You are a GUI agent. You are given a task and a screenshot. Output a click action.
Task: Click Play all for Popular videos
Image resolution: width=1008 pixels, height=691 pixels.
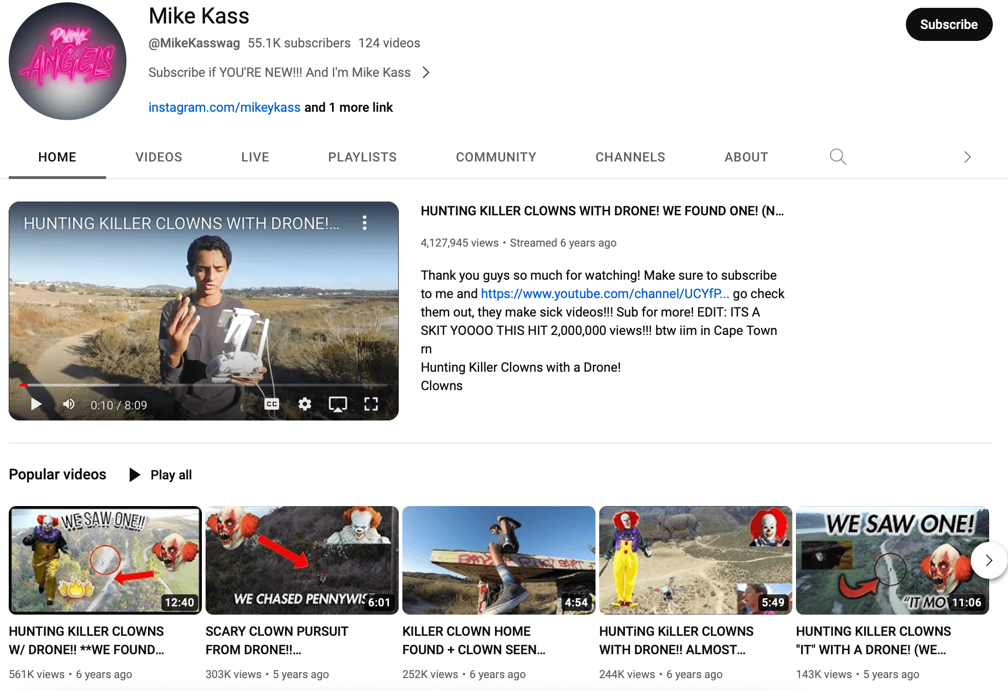point(161,475)
